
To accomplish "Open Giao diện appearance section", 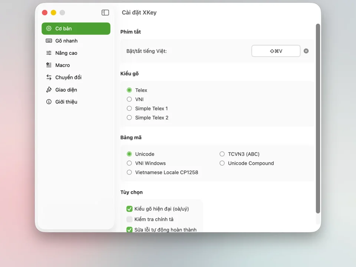I will pyautogui.click(x=76, y=90).
